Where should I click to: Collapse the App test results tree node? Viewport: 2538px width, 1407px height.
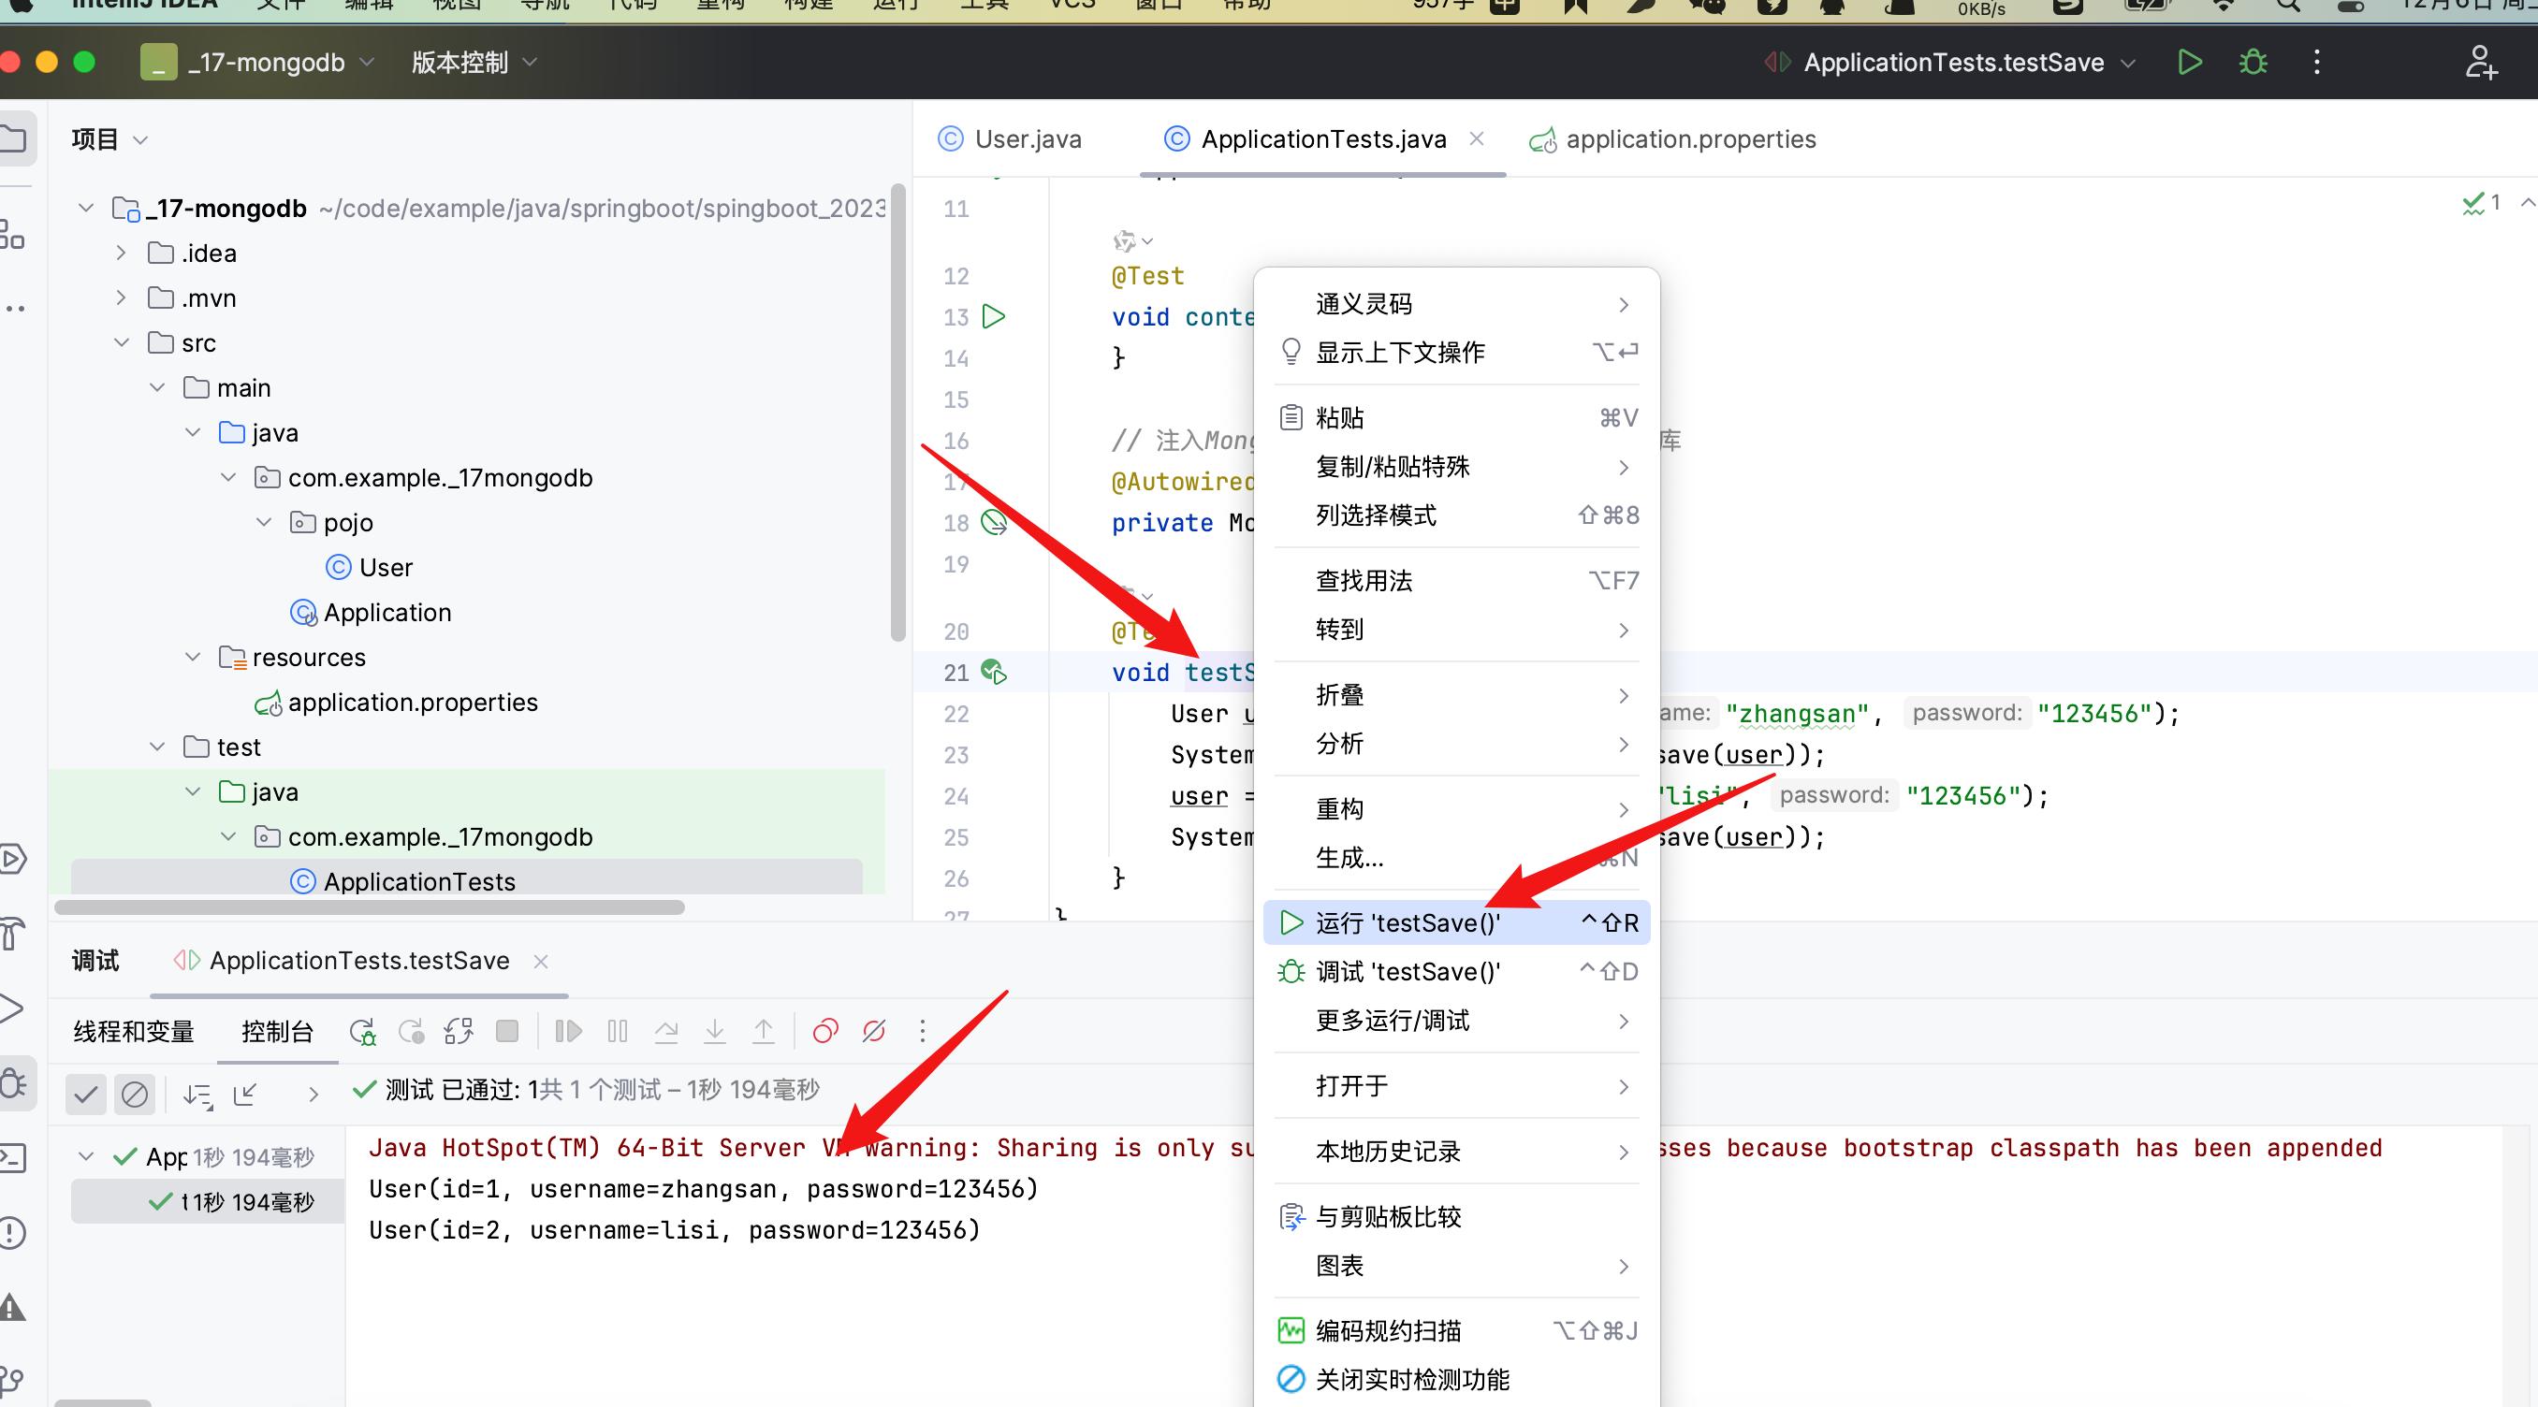coord(86,1156)
